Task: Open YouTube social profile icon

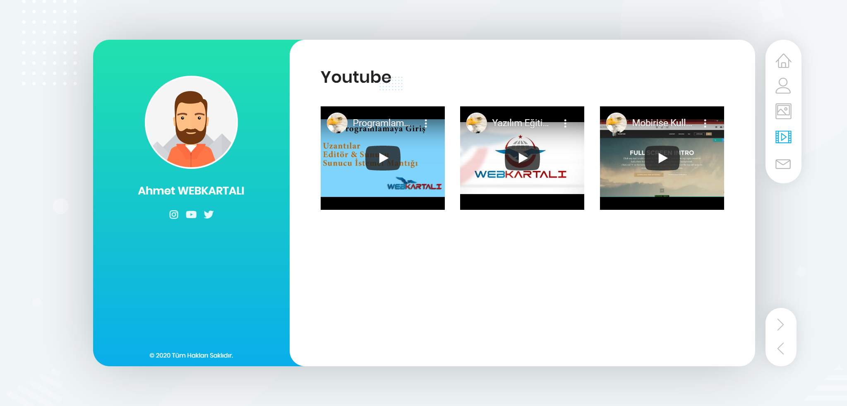Action: 191,214
